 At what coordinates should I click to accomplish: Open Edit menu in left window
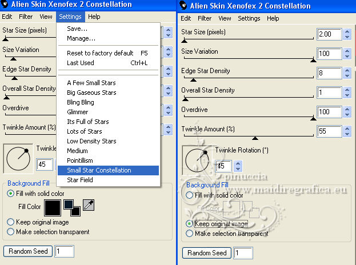7,17
